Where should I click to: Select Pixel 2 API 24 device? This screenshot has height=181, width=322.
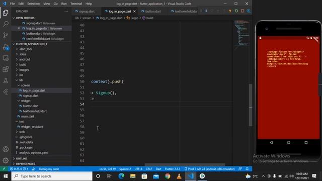tap(209, 169)
